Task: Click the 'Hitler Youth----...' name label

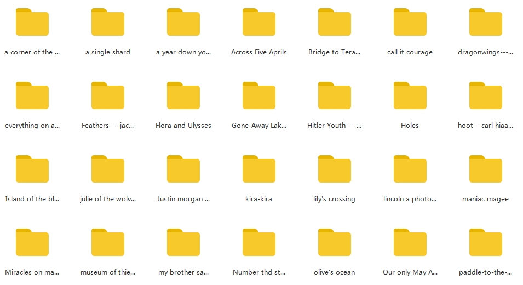Action: (x=334, y=126)
